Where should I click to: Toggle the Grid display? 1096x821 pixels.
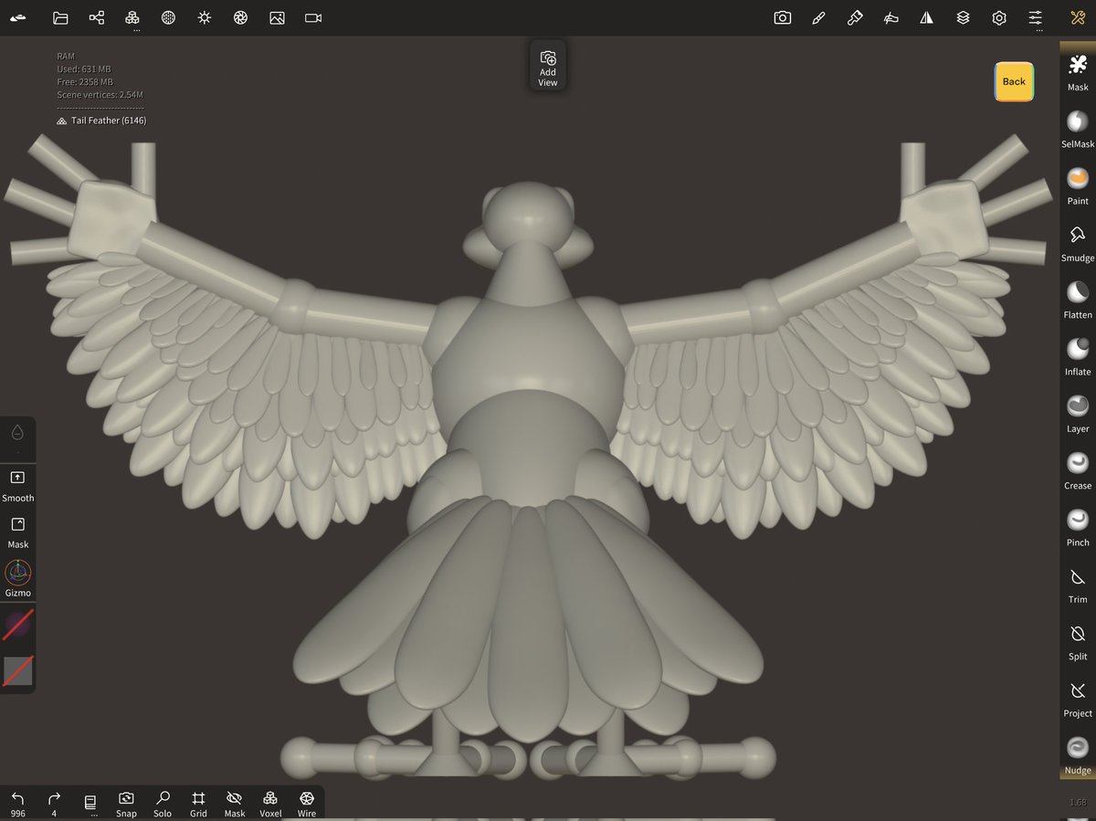tap(198, 803)
